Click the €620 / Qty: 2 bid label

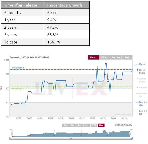pos(18,89)
